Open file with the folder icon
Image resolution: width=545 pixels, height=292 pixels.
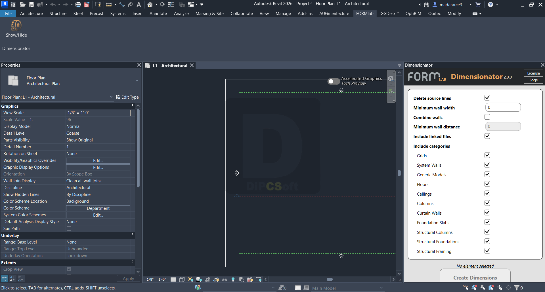click(x=23, y=5)
